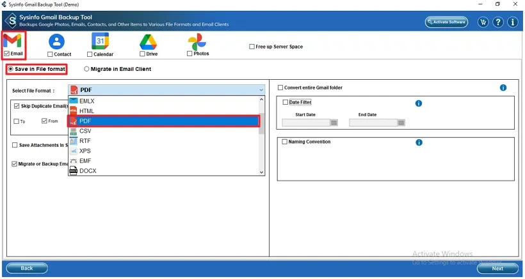Click the Activate Software button
This screenshot has height=279, width=525.
446,22
